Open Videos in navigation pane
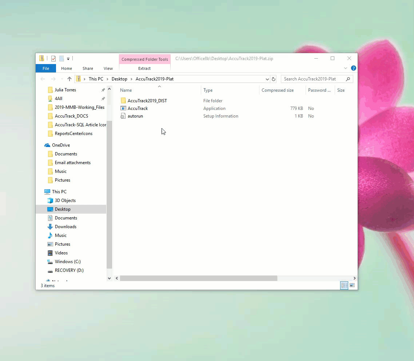This screenshot has height=361, width=414. 61,253
